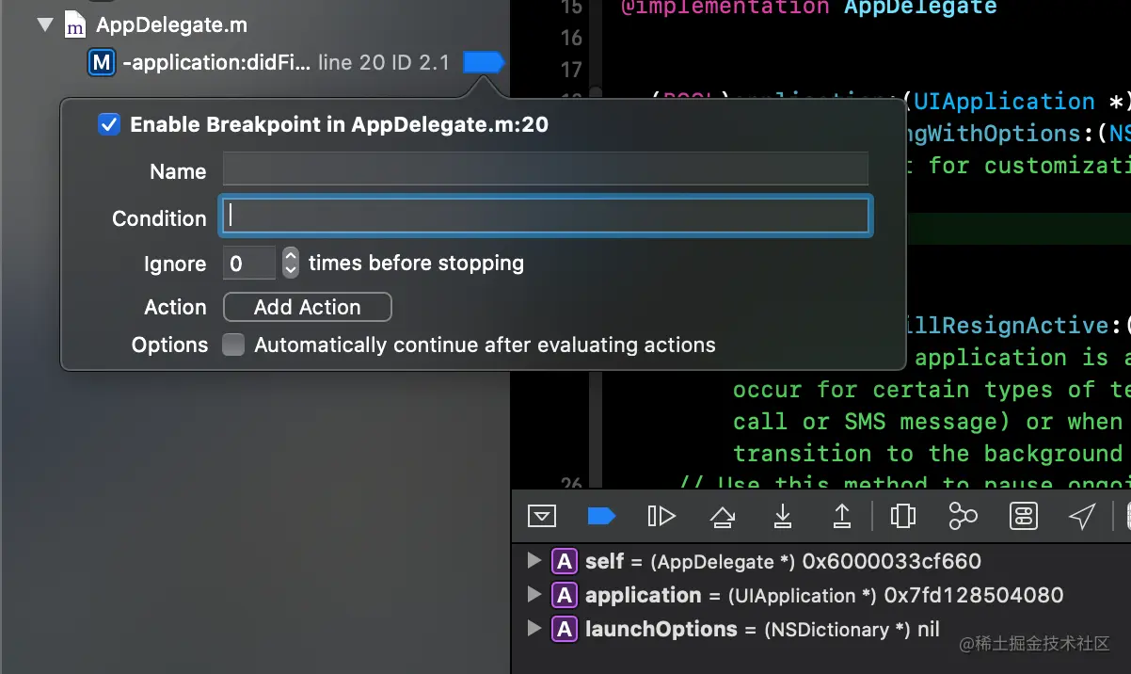This screenshot has height=674, width=1131.
Task: Toggle blue breakpoint indicator on line 20 row
Action: (x=484, y=63)
